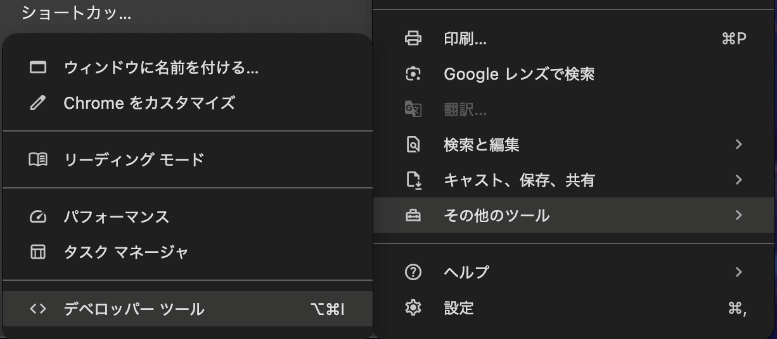Click the developer tools code brackets icon
Image resolution: width=777 pixels, height=339 pixels.
(x=38, y=309)
